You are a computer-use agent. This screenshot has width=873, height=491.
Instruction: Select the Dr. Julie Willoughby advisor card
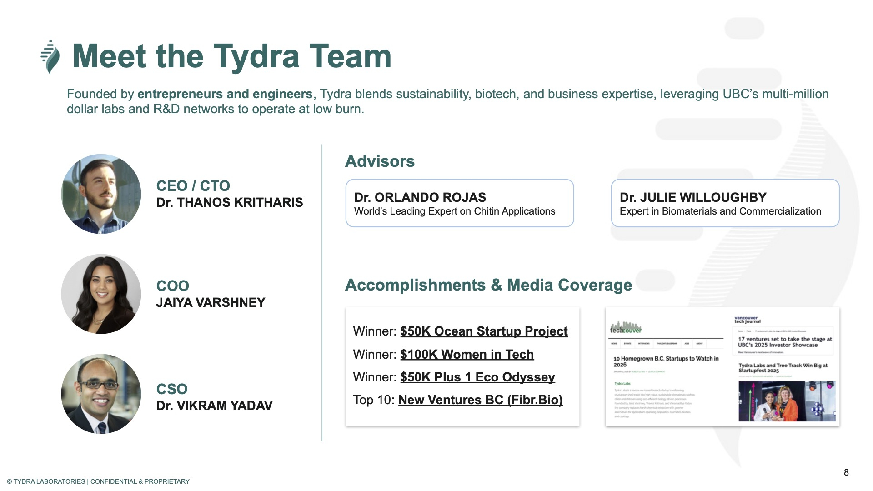(x=725, y=203)
